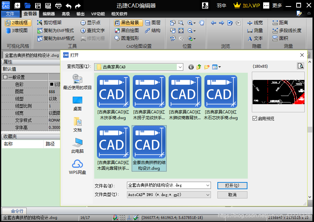314x222 pixels.
Task: Click the save floppy disk icon
Action: click(38, 5)
